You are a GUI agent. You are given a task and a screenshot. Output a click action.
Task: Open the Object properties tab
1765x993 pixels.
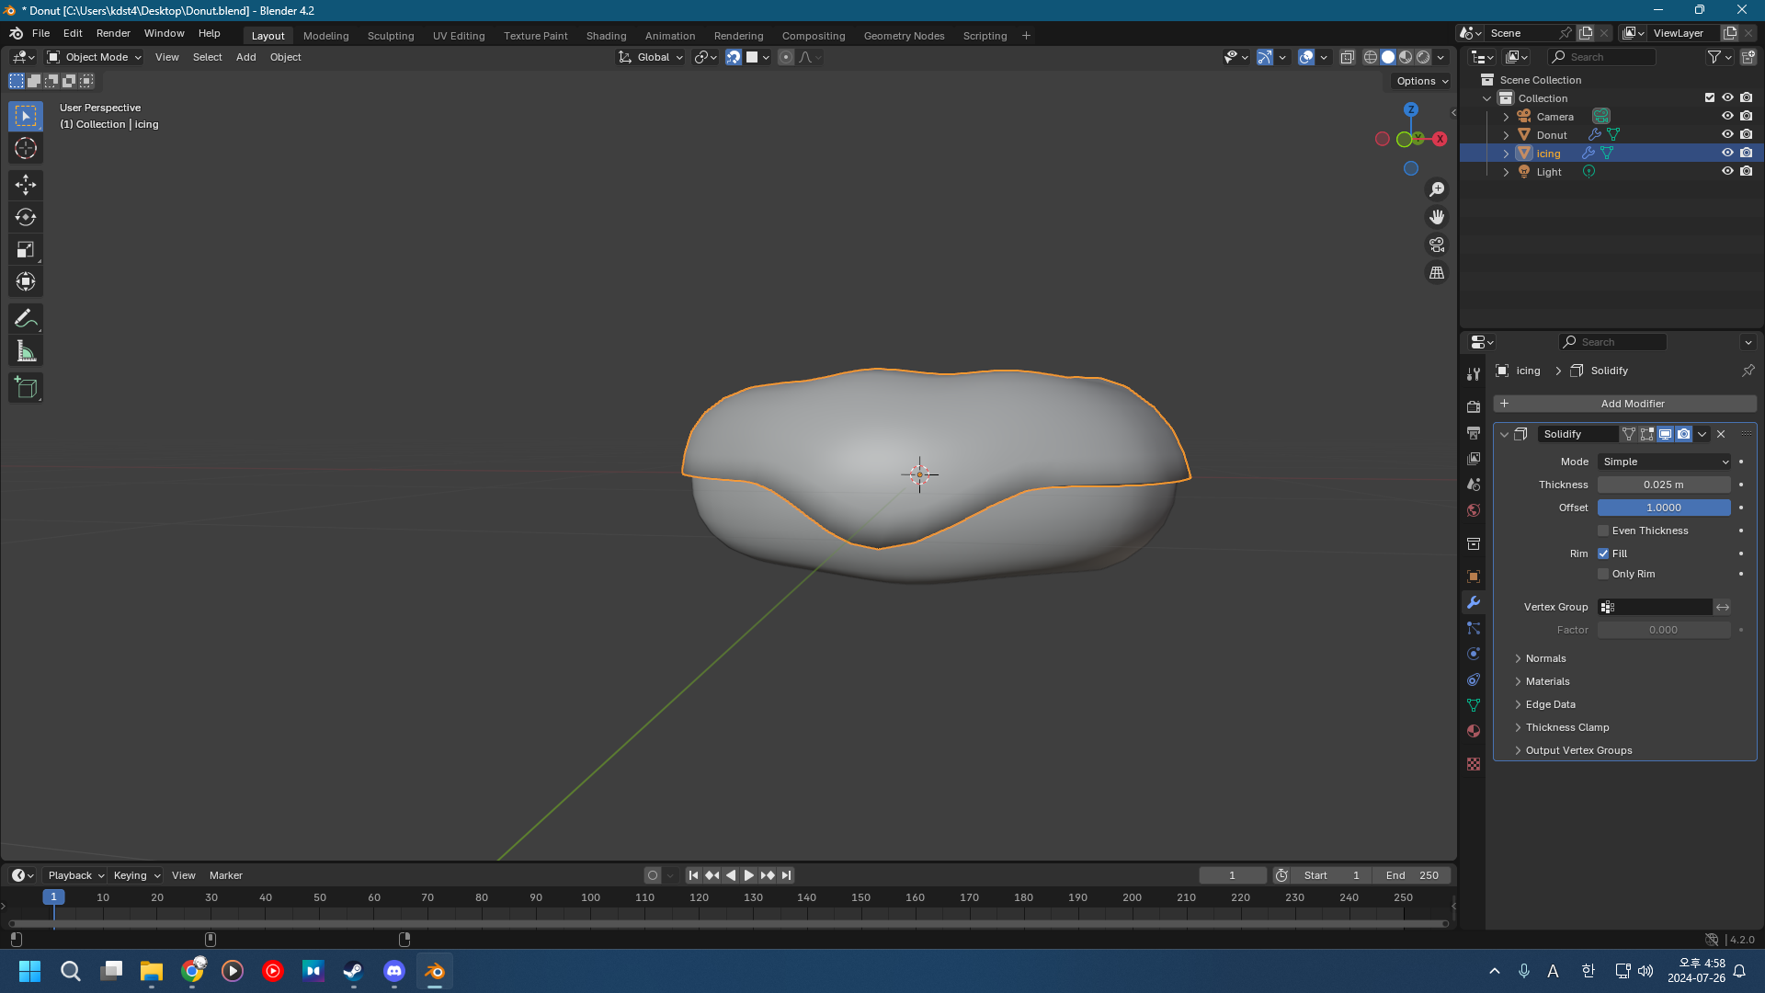1474,576
